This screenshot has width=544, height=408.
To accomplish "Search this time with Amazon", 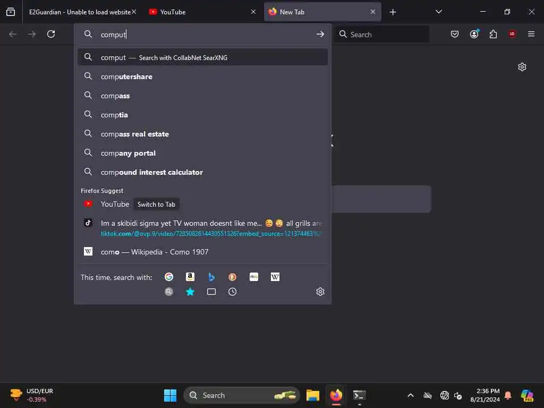I will 190,277.
